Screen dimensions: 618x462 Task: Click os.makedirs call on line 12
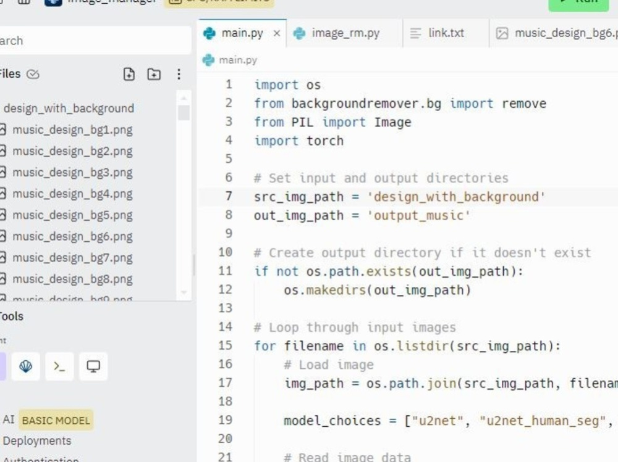pos(377,290)
